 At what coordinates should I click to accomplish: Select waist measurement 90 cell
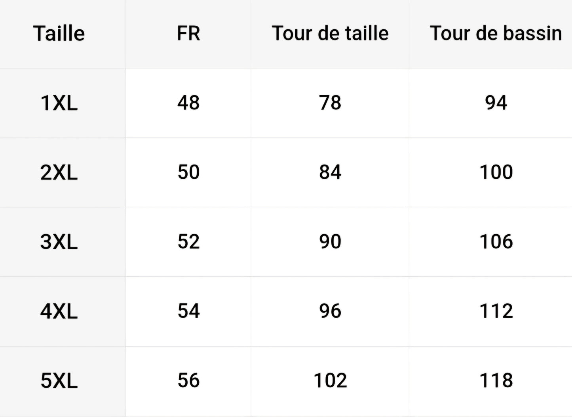point(330,241)
